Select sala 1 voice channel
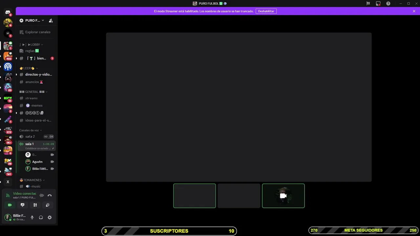Viewport: 420px width, 236px height. tap(36, 146)
